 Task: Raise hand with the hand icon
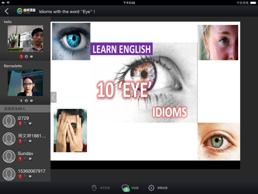[94, 188]
